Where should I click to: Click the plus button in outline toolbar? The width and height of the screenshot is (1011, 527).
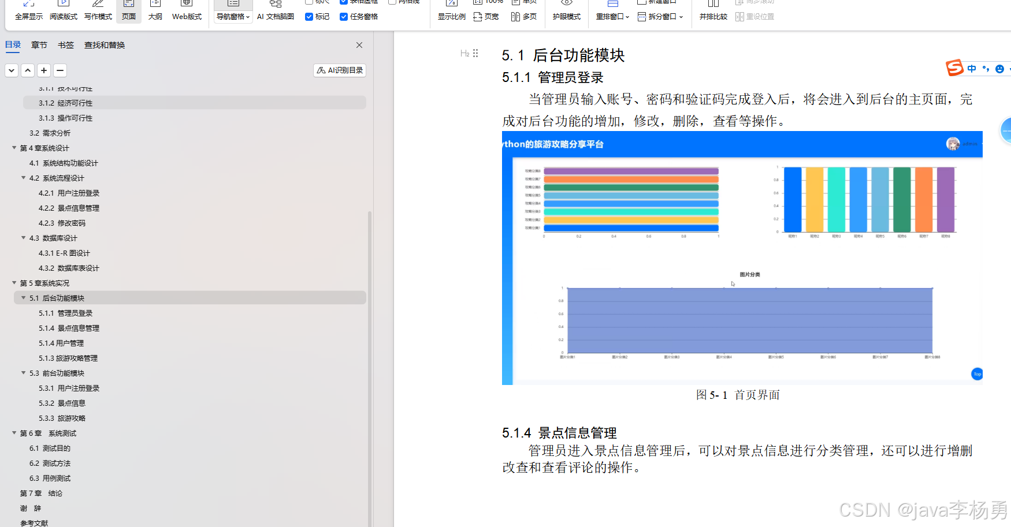coord(44,70)
